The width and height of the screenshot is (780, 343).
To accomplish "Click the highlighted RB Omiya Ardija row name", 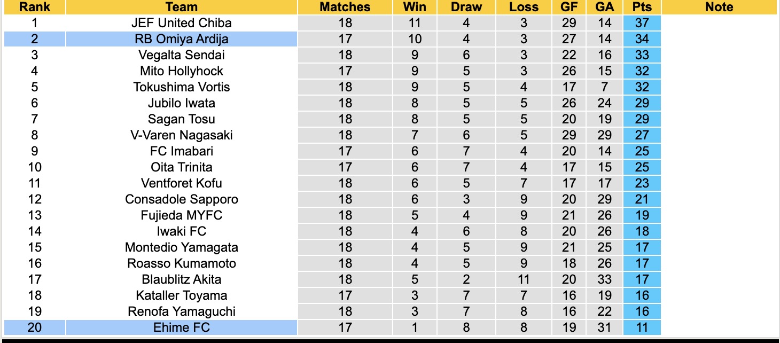I will 181,39.
